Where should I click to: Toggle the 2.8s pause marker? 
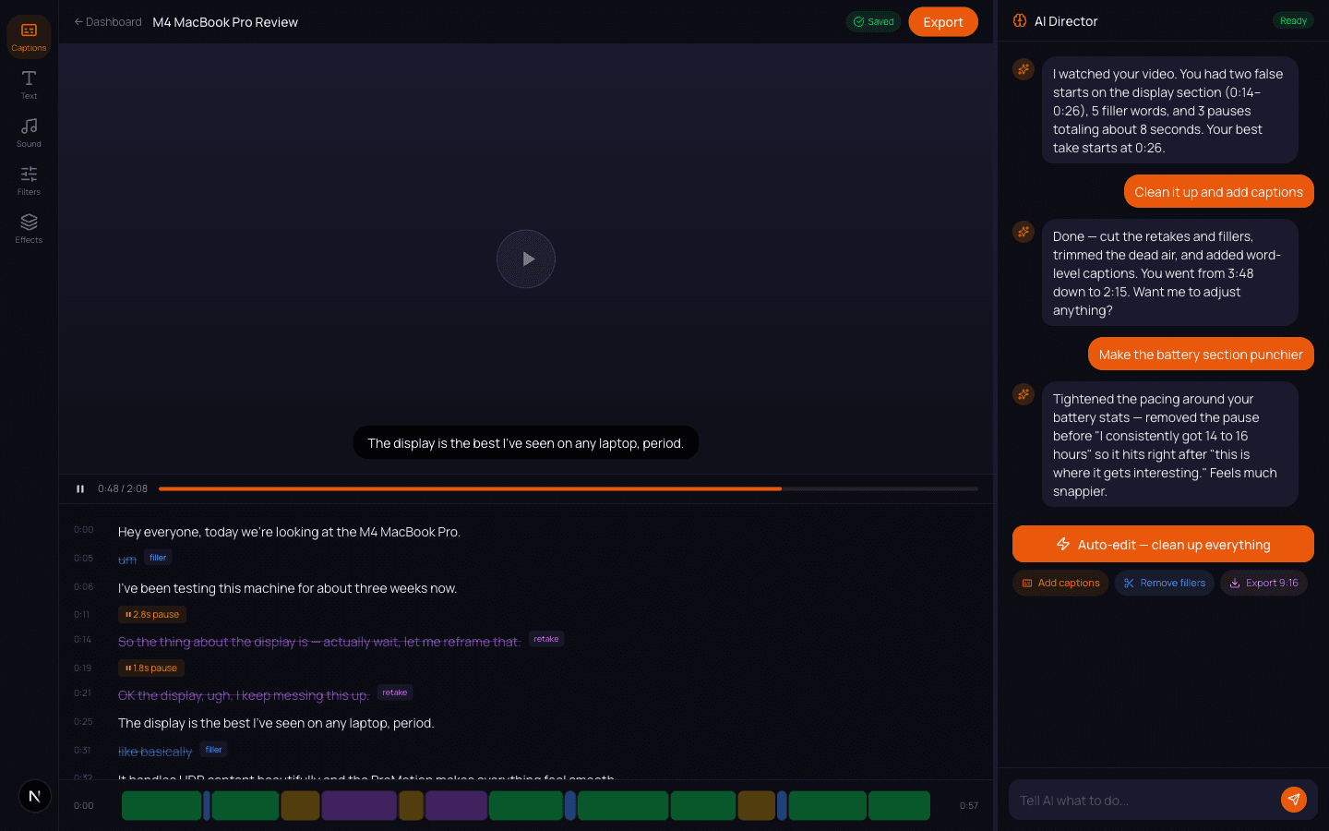(x=151, y=614)
